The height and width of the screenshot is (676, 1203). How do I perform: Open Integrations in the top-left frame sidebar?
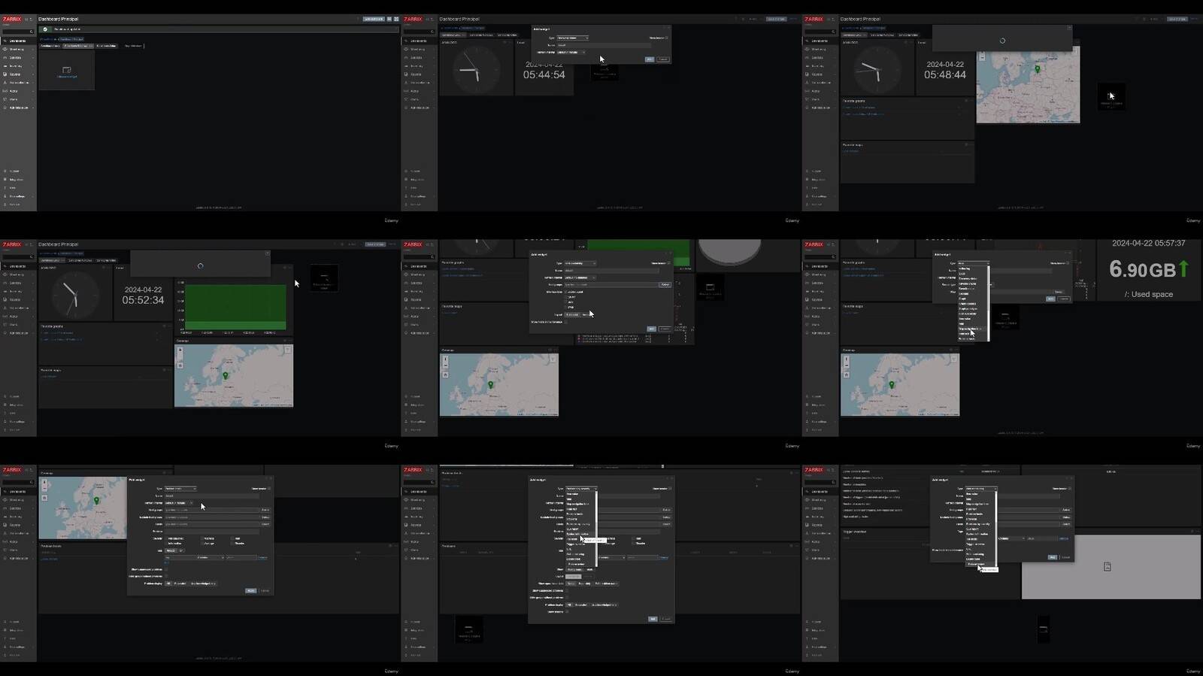coord(18,179)
